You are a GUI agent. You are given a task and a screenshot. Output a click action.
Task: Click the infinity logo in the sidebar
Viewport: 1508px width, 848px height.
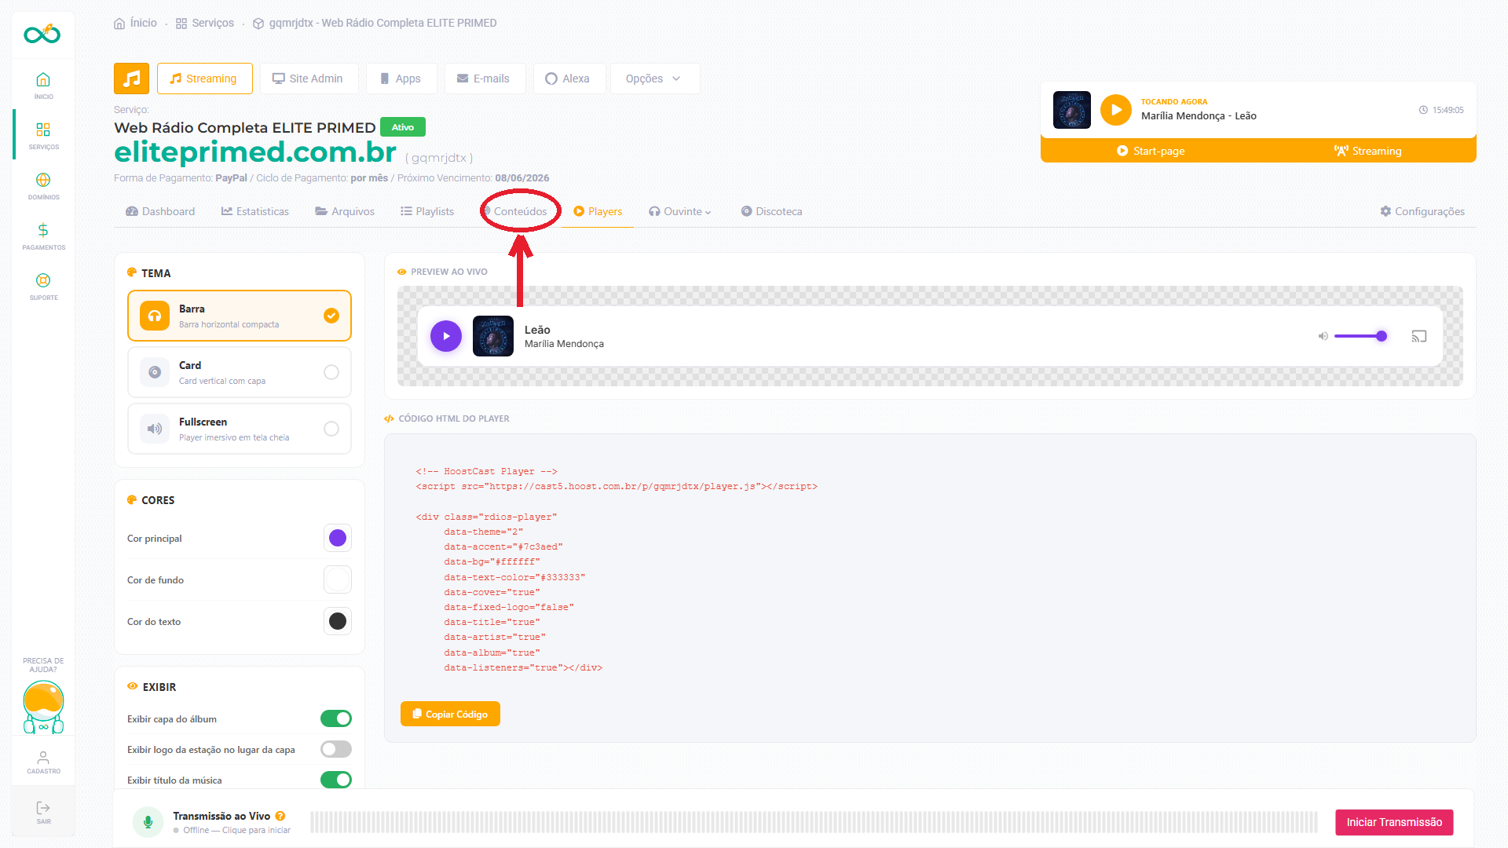coord(42,34)
